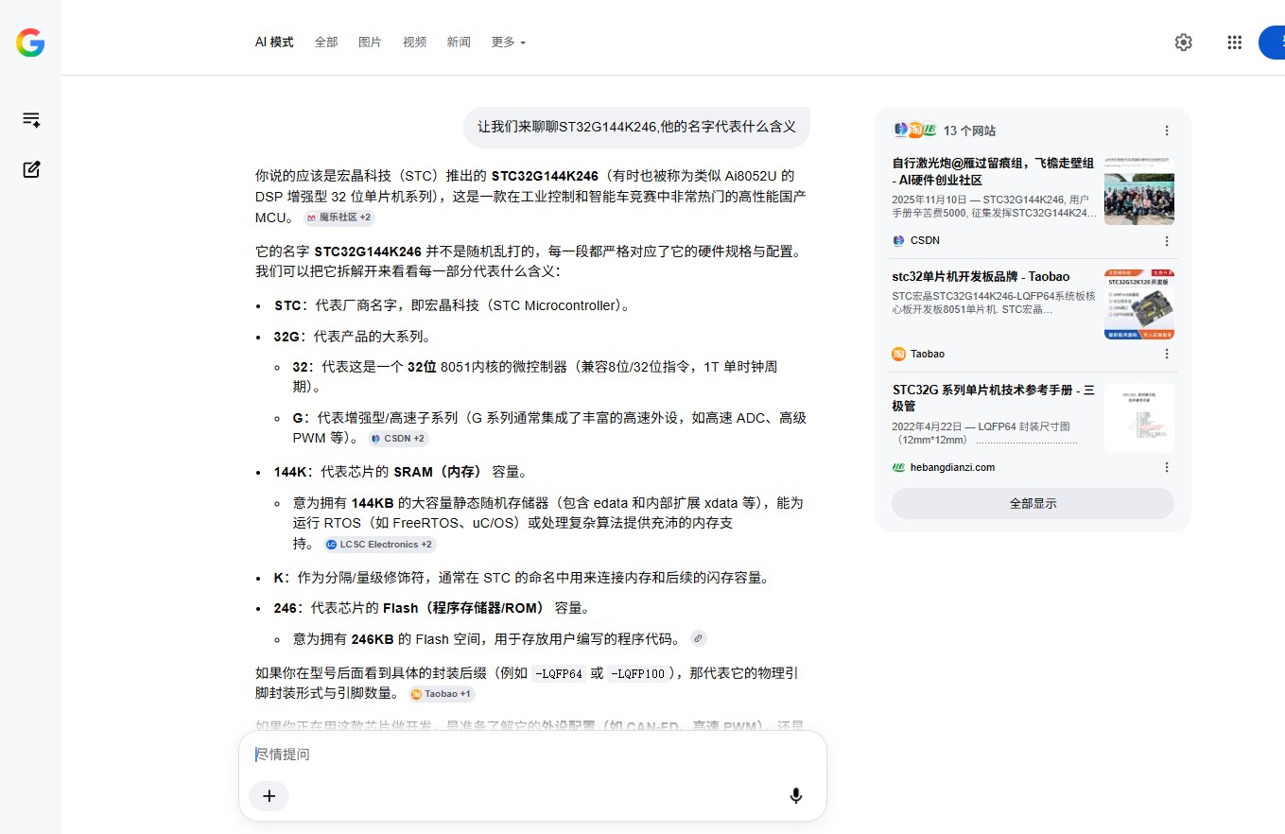Click the user query bubble about ST32G144K246
The width and height of the screenshot is (1285, 834).
[636, 127]
